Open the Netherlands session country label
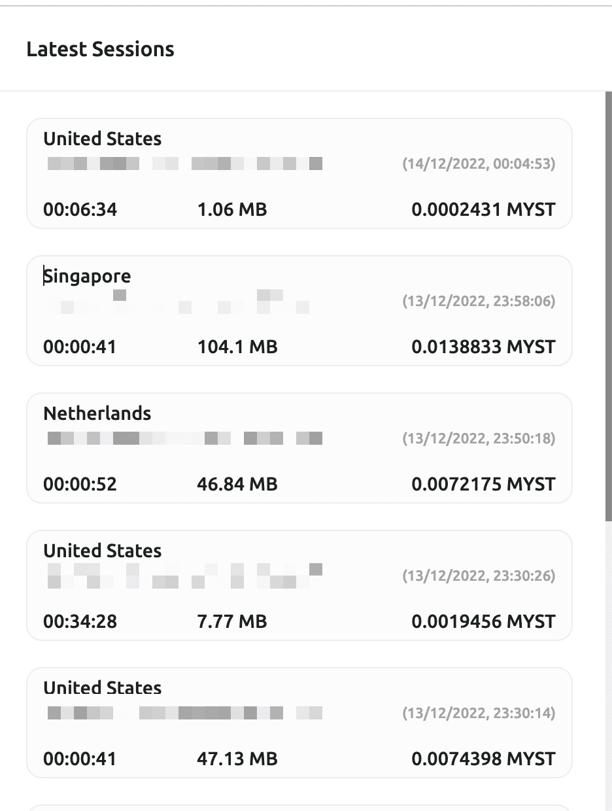612x811 pixels. tap(97, 414)
